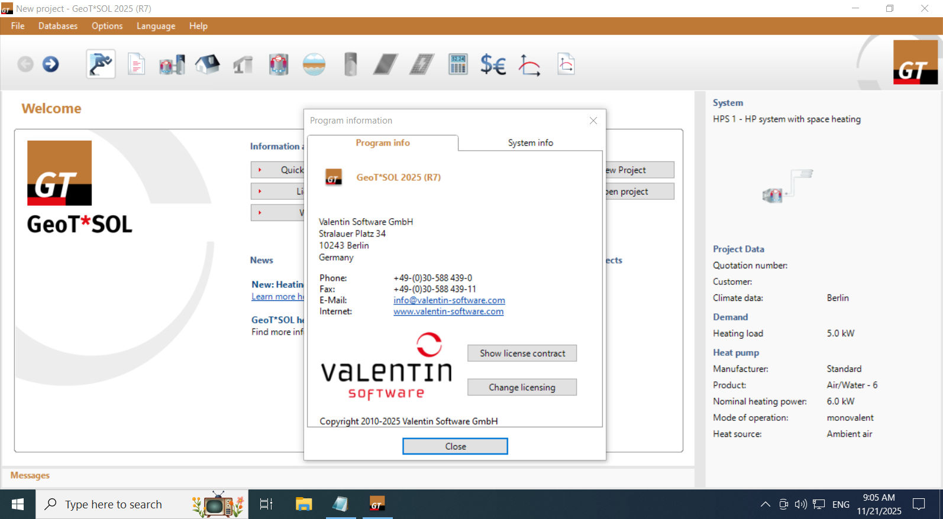Open the grey storage tank icon

point(351,64)
